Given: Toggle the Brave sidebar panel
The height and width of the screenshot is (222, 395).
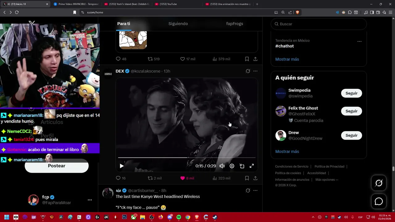Looking at the screenshot, I should (372, 12).
